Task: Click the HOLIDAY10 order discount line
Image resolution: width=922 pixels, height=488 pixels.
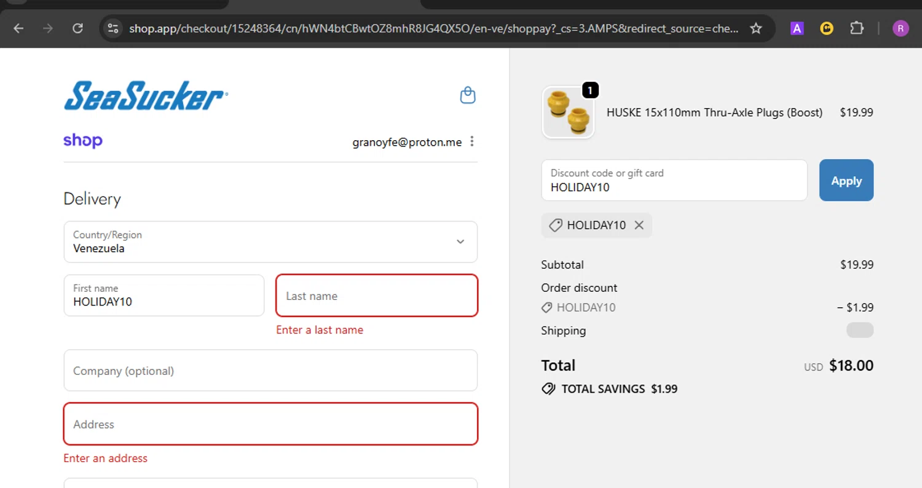Action: pyautogui.click(x=707, y=307)
